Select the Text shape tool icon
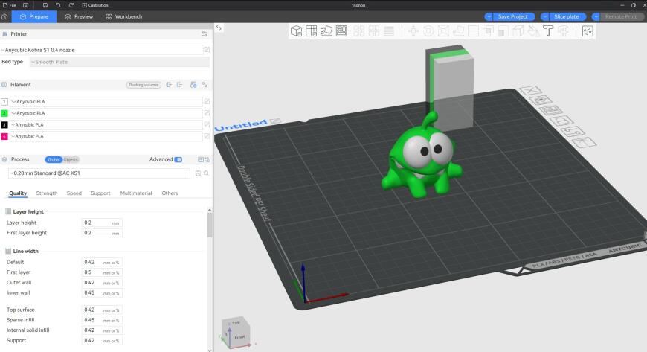The image size is (647, 352). tap(548, 31)
